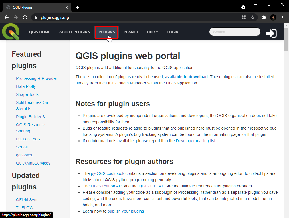Open Chrome three-dot menu

pos(282,17)
